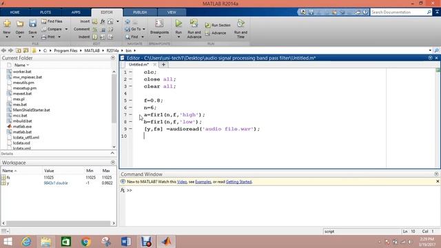
Task: Switch to the PUBLISH tab
Action: point(140,12)
